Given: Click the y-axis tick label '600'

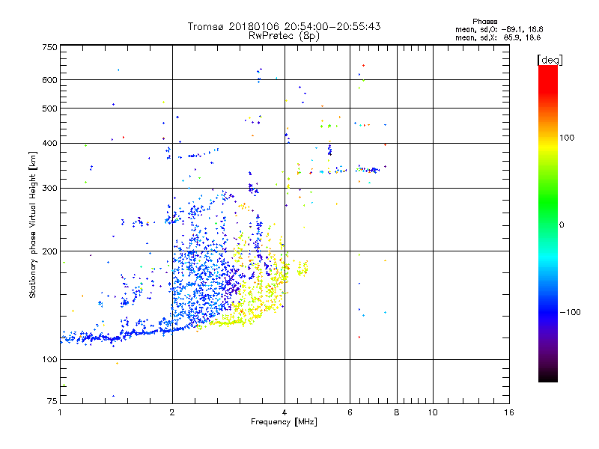Looking at the screenshot, I should [50, 80].
